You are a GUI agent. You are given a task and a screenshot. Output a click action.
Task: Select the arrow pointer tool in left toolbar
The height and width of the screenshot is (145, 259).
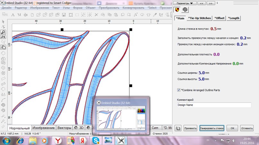[x=3, y=22]
